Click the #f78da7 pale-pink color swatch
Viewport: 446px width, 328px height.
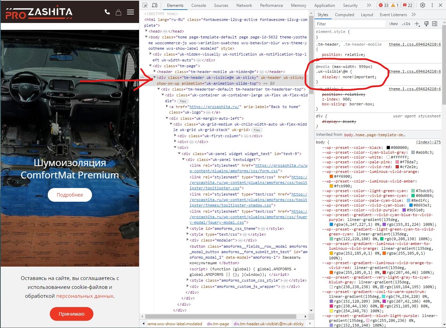point(397,162)
